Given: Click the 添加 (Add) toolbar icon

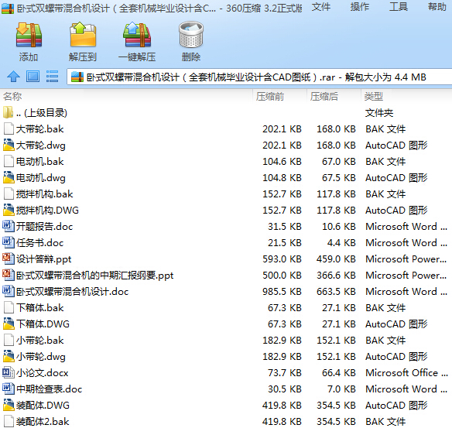Looking at the screenshot, I should coord(29,35).
